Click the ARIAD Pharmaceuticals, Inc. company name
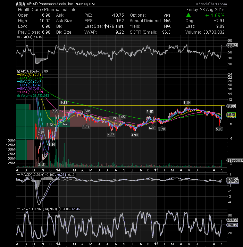Image resolution: width=243 pixels, height=247 pixels. pos(50,4)
